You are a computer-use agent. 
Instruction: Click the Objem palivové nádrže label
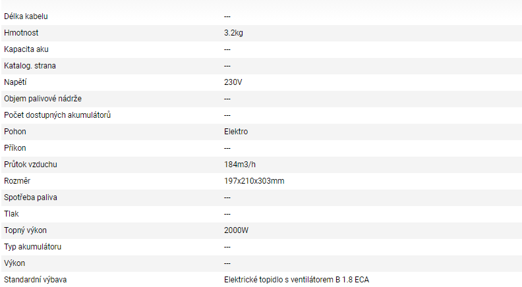(x=43, y=98)
